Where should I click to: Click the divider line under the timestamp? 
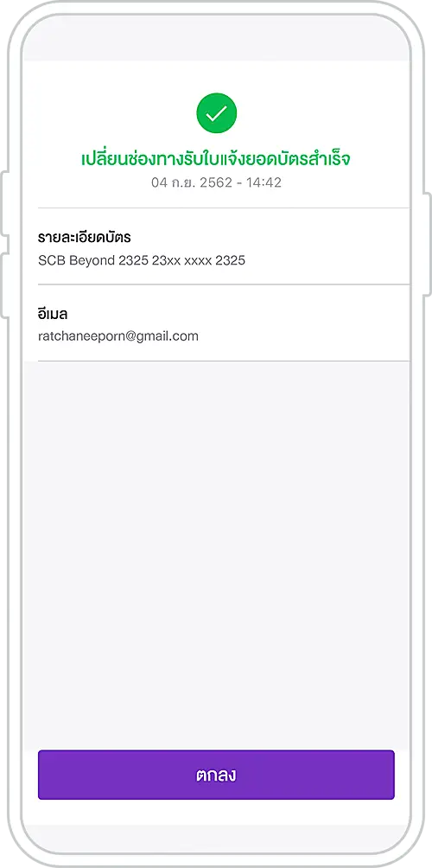(x=224, y=208)
